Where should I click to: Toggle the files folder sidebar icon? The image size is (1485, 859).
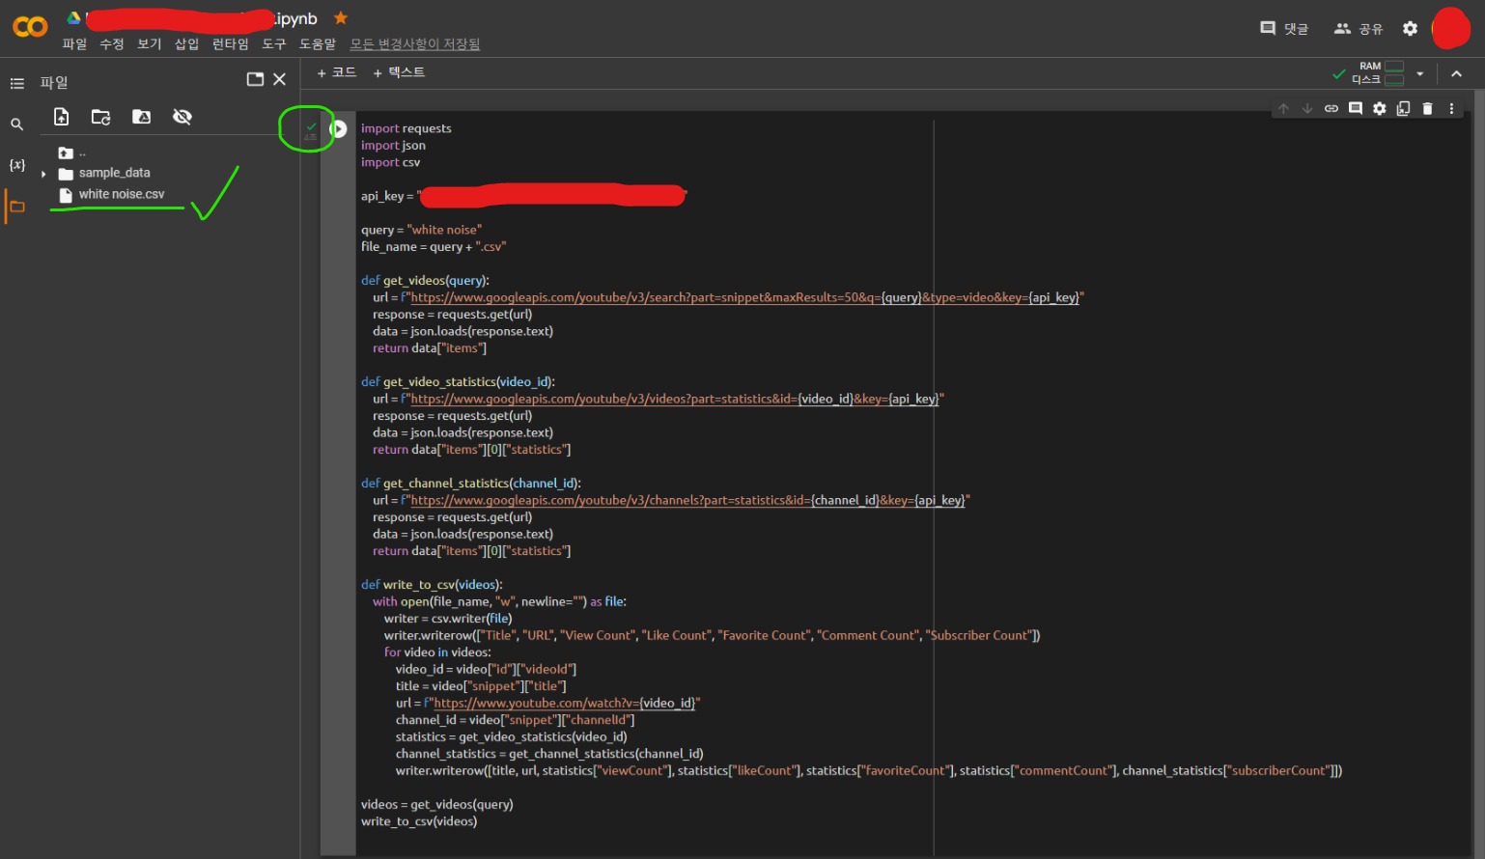click(16, 207)
